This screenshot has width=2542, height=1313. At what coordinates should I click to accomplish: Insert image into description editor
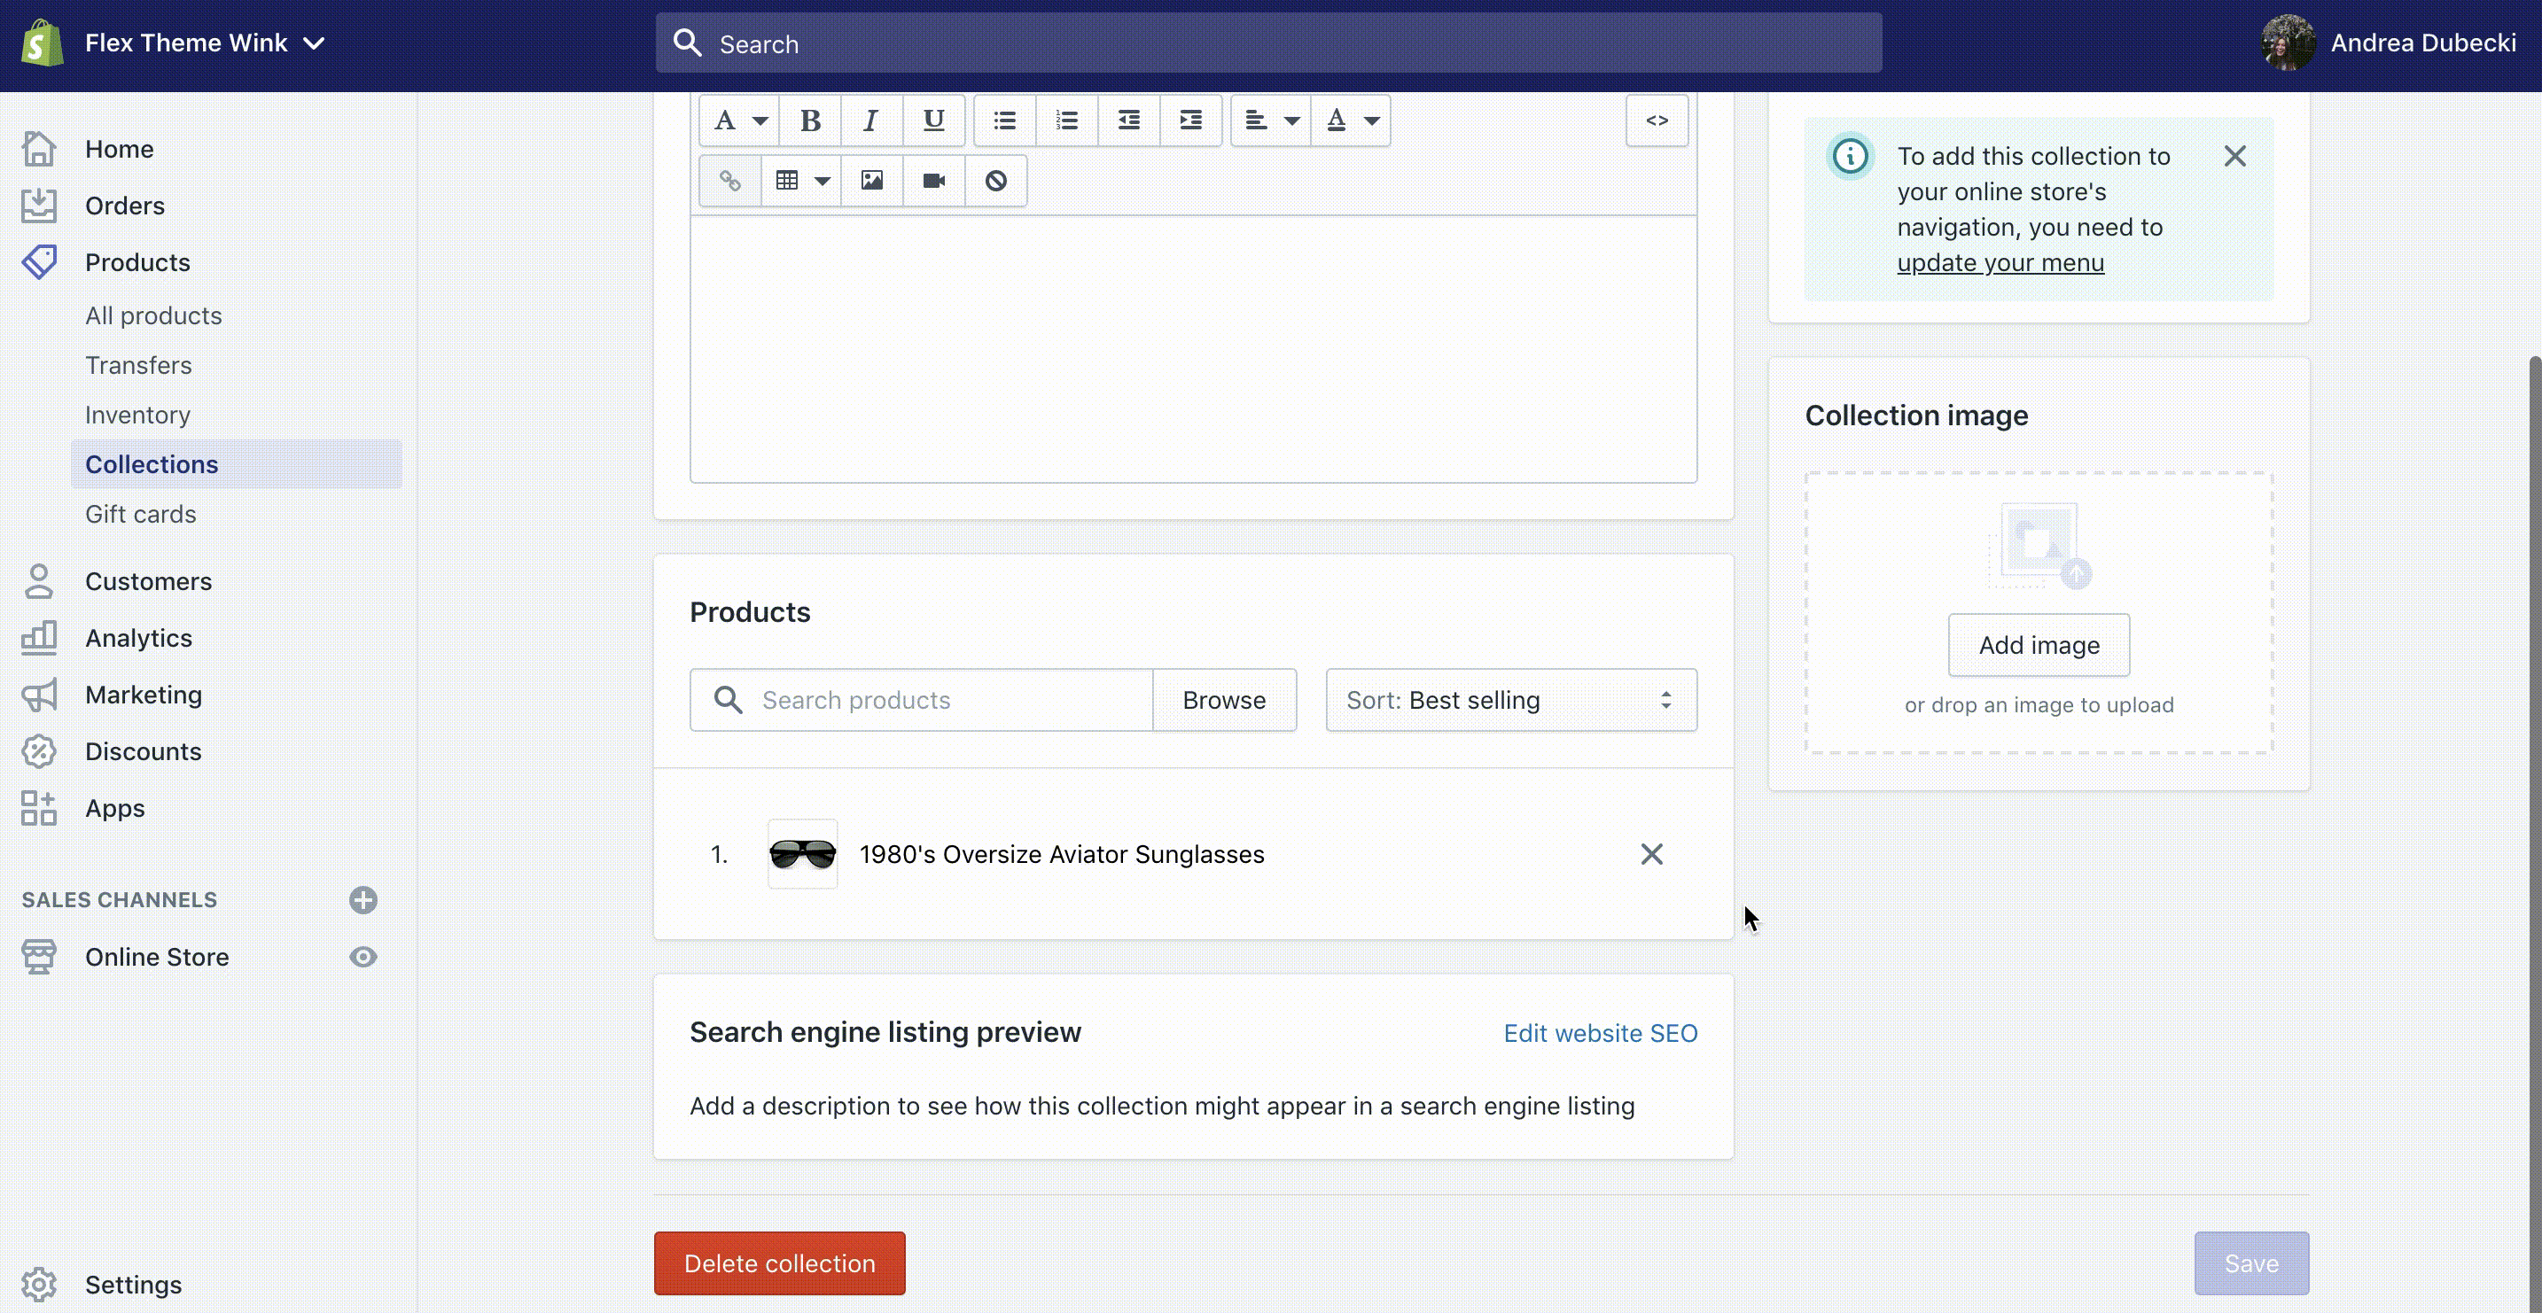coord(871,181)
